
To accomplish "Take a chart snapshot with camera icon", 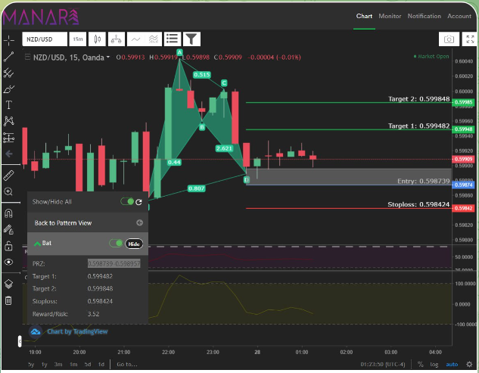I will tap(449, 39).
